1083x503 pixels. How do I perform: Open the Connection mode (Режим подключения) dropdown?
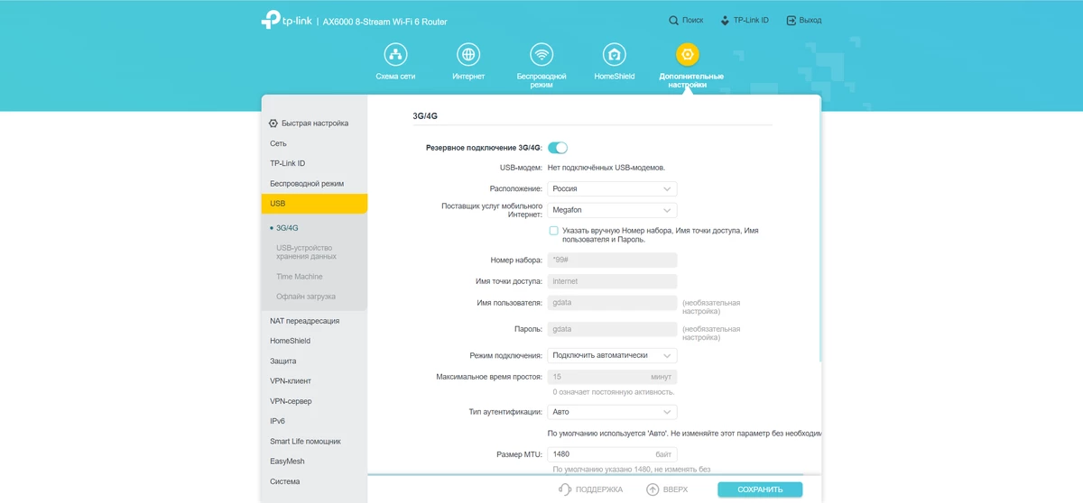pos(612,356)
